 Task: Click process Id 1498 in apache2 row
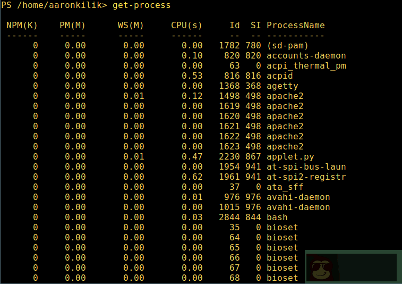[x=229, y=96]
